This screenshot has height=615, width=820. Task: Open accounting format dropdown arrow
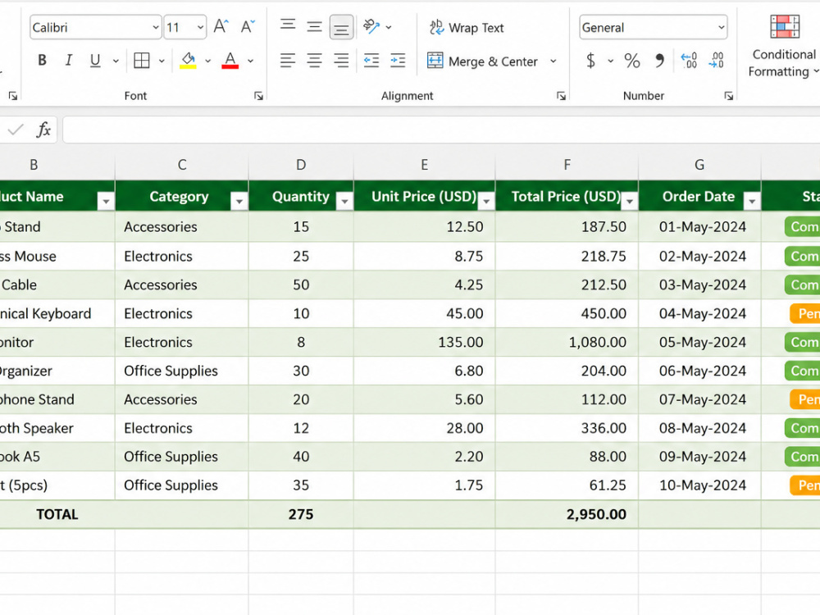click(x=610, y=61)
